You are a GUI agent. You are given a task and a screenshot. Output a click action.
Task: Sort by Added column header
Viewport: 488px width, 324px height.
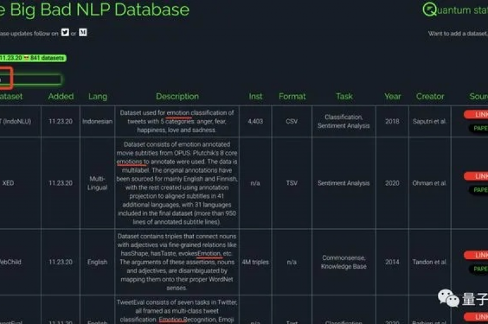tap(61, 97)
